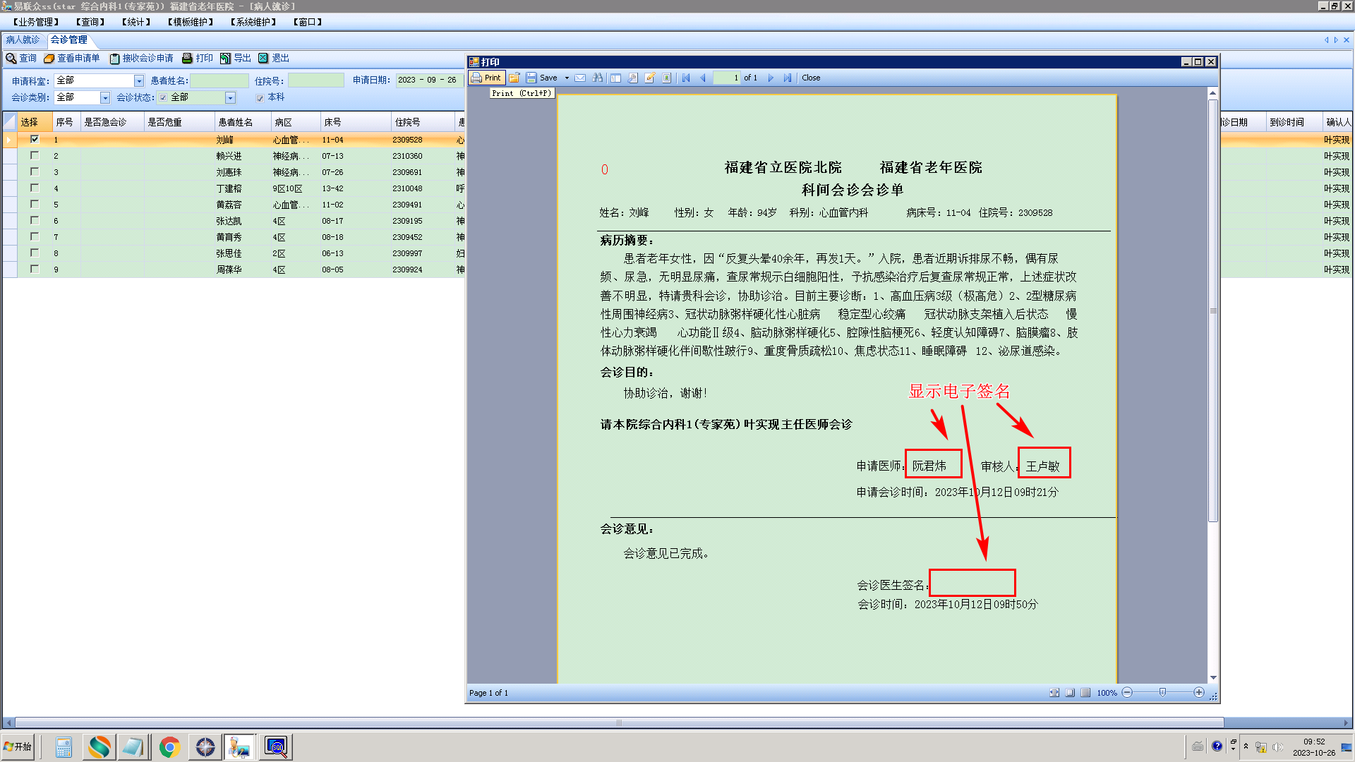Uncheck the row 1 刘峰 checkbox
1355x762 pixels.
click(x=35, y=139)
